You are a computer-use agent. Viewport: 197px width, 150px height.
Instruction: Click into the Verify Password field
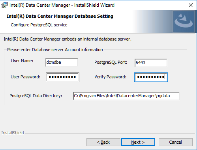pyautogui.click(x=151, y=77)
